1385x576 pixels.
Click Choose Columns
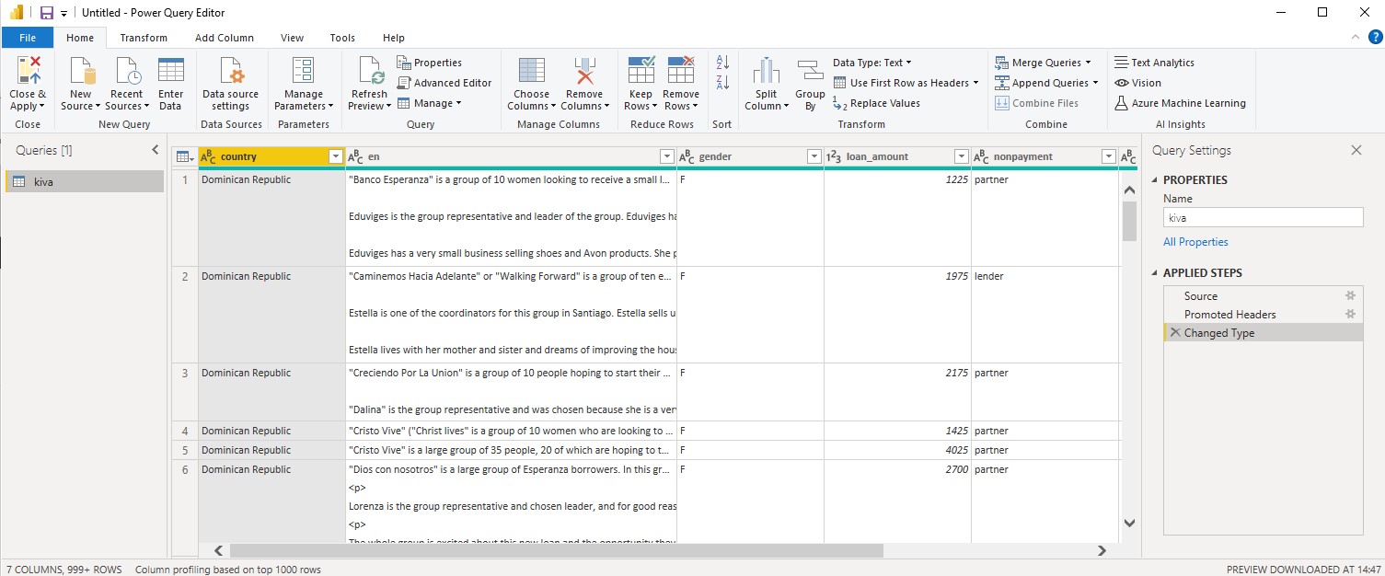pyautogui.click(x=532, y=84)
